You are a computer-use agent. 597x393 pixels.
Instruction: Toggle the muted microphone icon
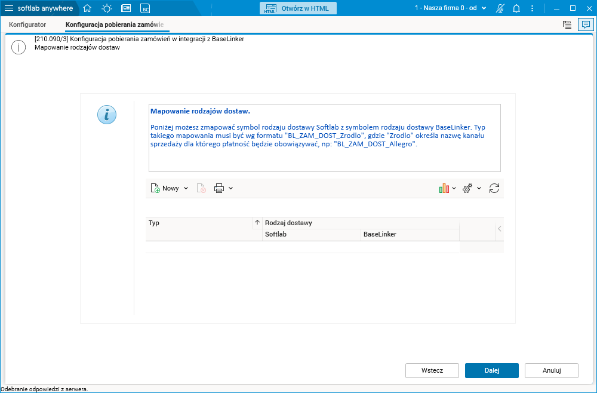click(x=500, y=8)
